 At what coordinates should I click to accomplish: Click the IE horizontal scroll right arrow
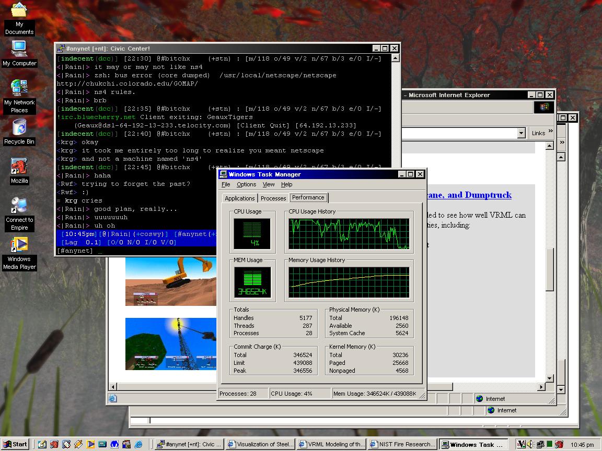(541, 387)
